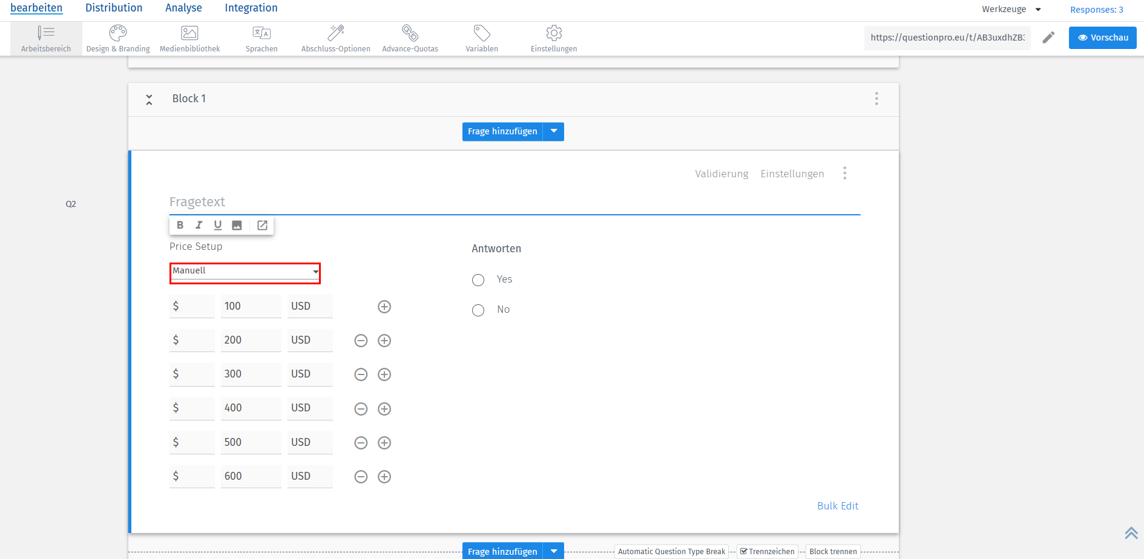Open the Einstellungen gear in toolbar
Screen dimensions: 1144x559
[554, 39]
